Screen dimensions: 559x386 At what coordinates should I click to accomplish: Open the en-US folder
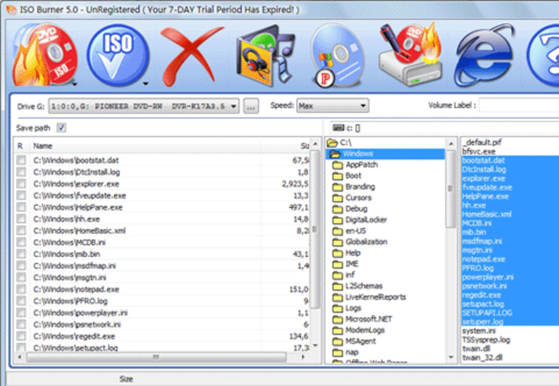(349, 231)
